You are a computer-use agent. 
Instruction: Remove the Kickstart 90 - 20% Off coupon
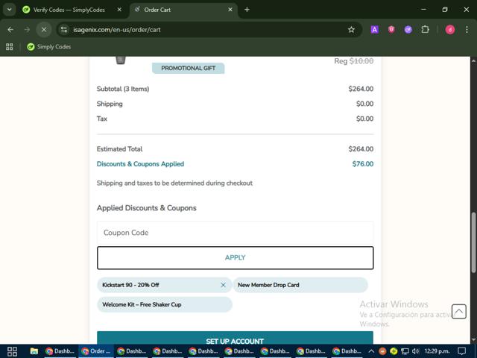(223, 285)
